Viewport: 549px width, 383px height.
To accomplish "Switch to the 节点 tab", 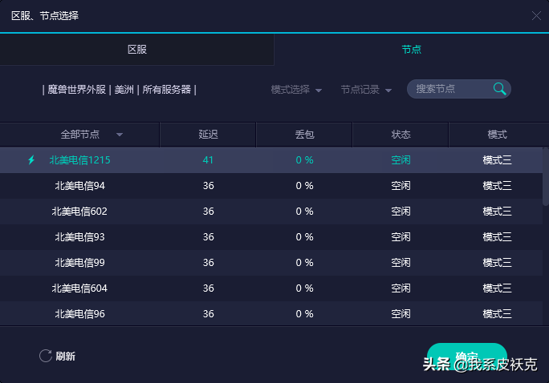I will (412, 49).
